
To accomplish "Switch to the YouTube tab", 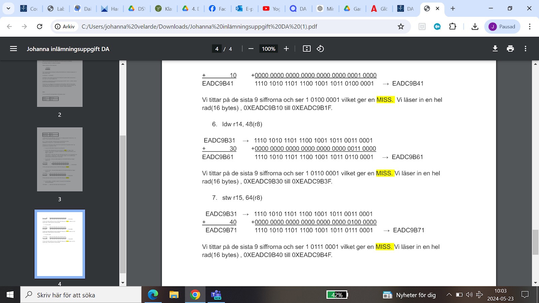I will [271, 9].
